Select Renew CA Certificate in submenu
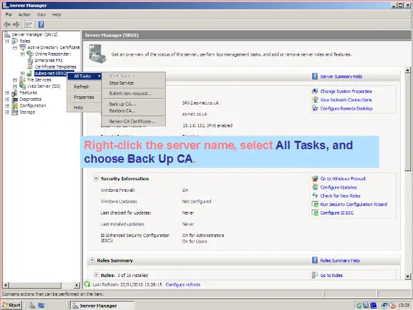This screenshot has width=413, height=310. 133,121
